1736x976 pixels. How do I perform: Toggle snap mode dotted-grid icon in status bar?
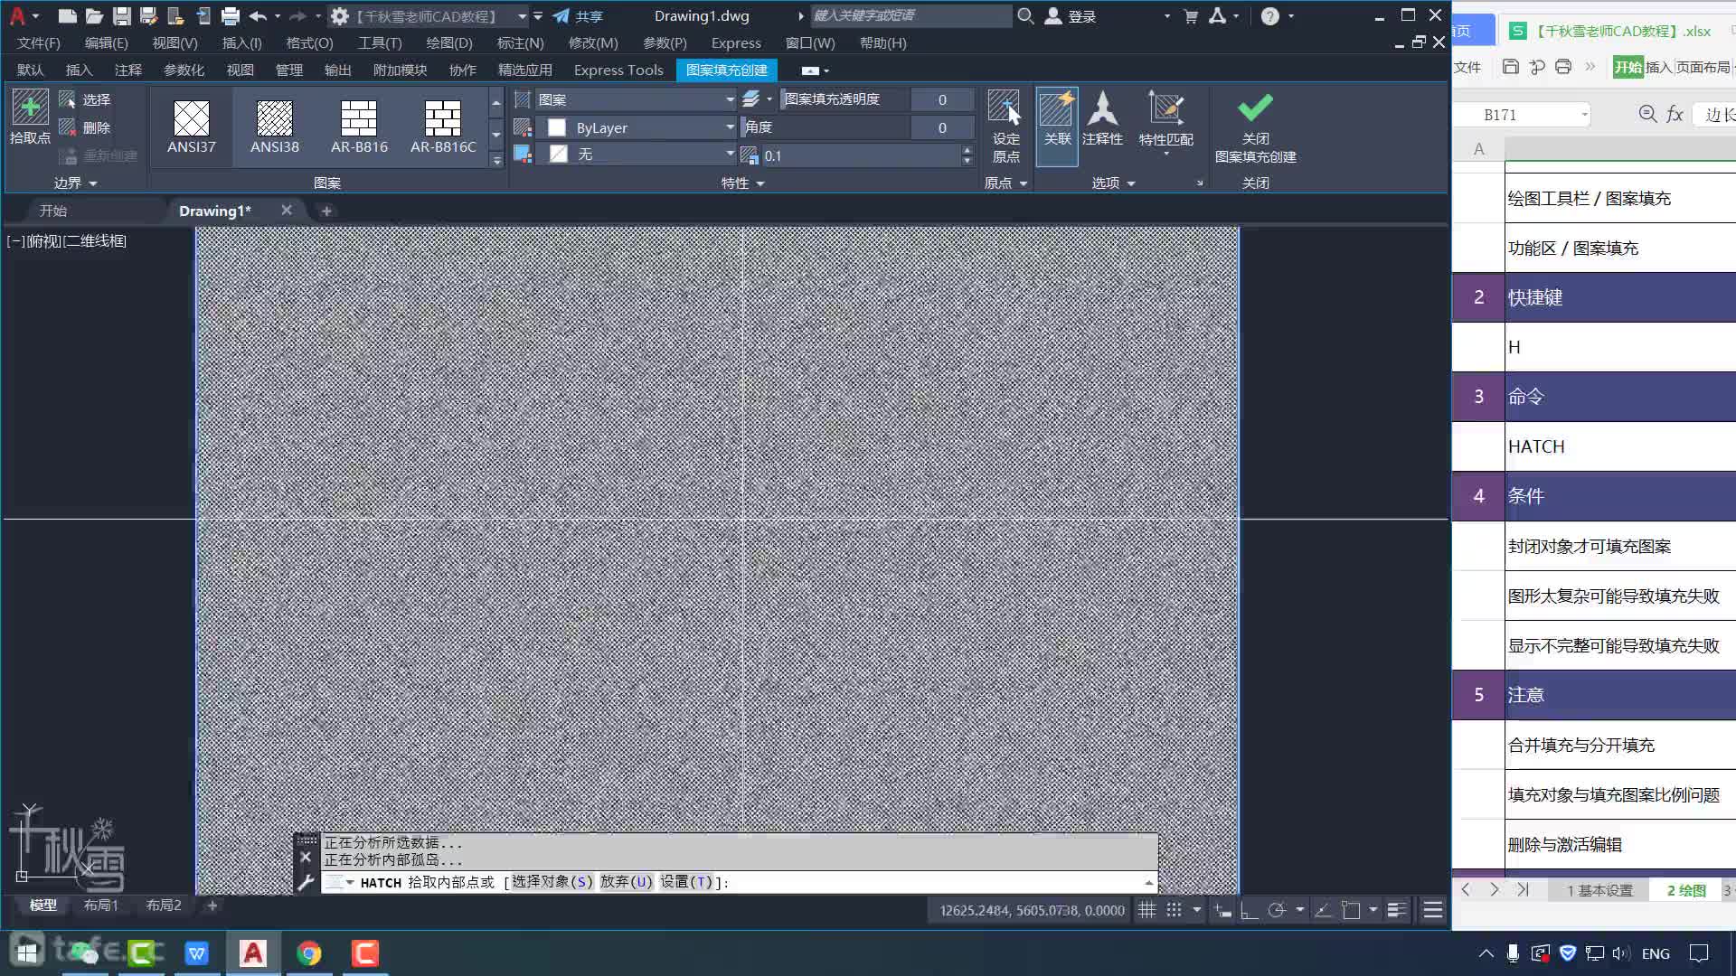coord(1174,910)
